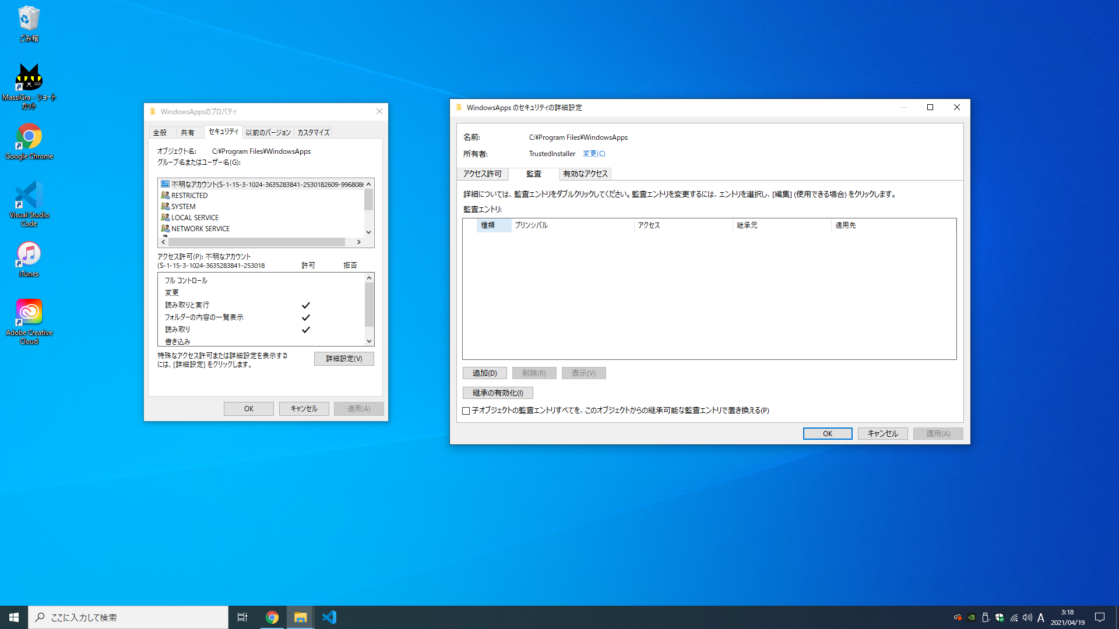Screen dimensions: 1119x629
Task: Open the volume speaker tray icon
Action: 1027,617
